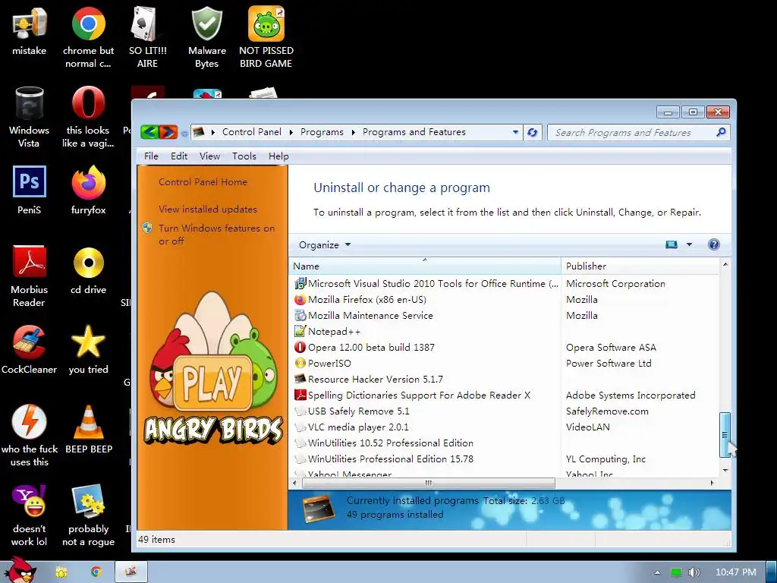Open the View menu
This screenshot has width=777, height=583.
pos(209,156)
